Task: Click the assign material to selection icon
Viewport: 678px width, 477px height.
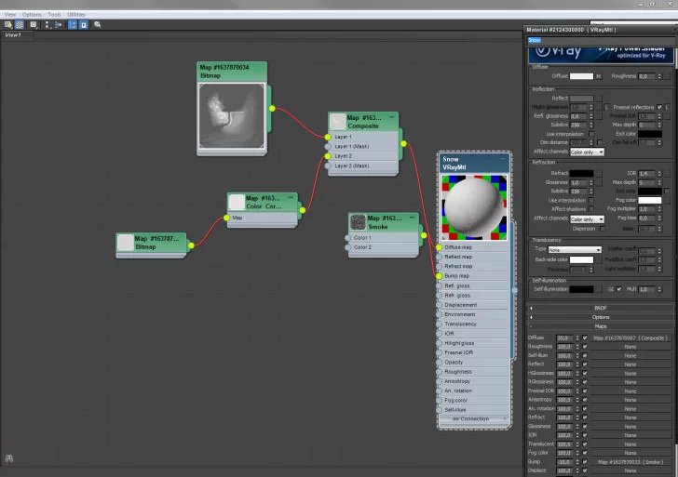Action: point(7,24)
